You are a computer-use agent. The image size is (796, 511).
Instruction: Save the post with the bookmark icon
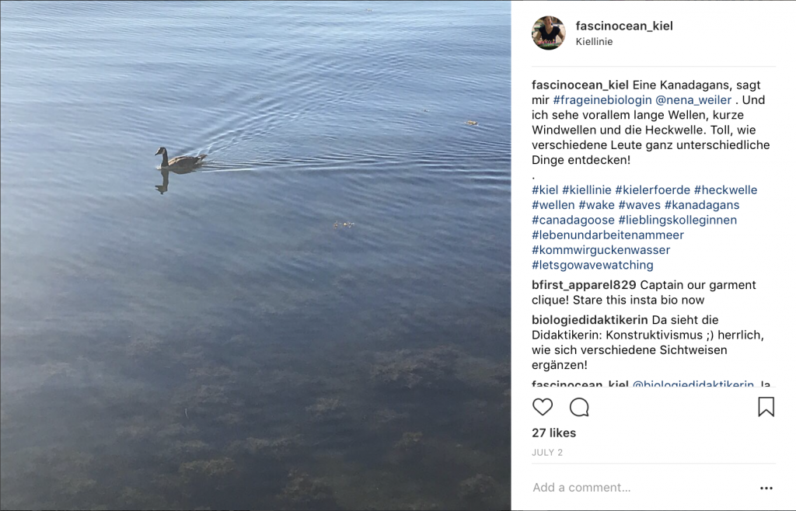coord(766,407)
